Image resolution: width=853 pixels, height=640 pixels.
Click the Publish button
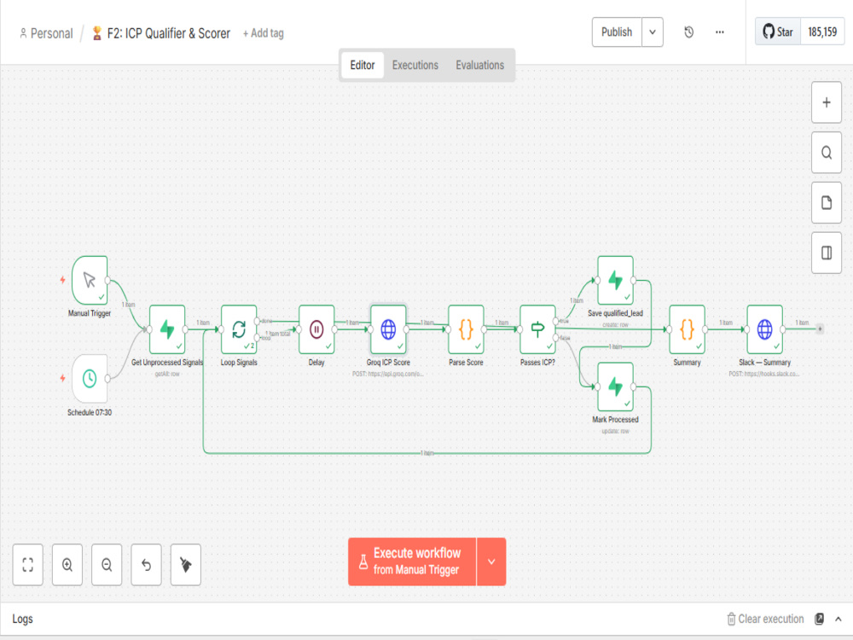617,32
